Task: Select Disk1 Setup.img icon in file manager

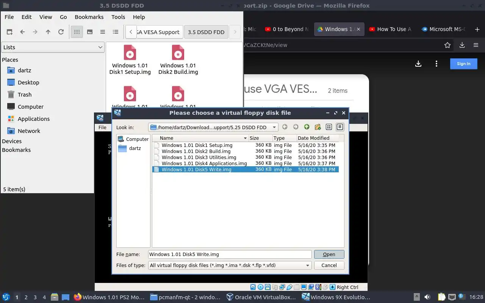Action: coord(130,60)
